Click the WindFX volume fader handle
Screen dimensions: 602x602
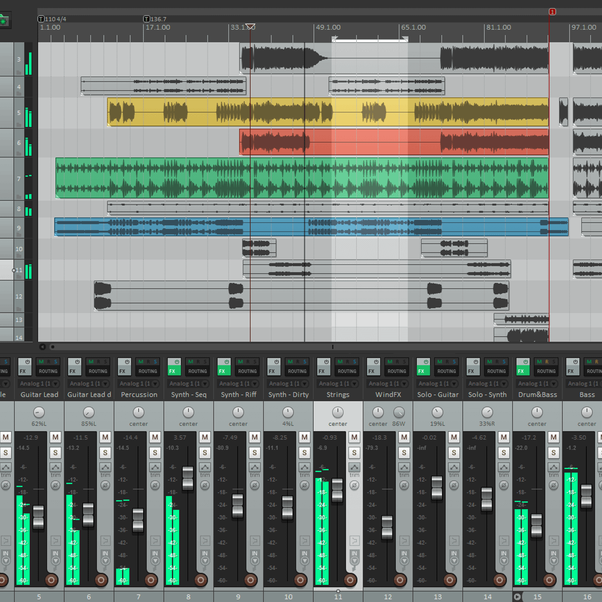click(387, 527)
